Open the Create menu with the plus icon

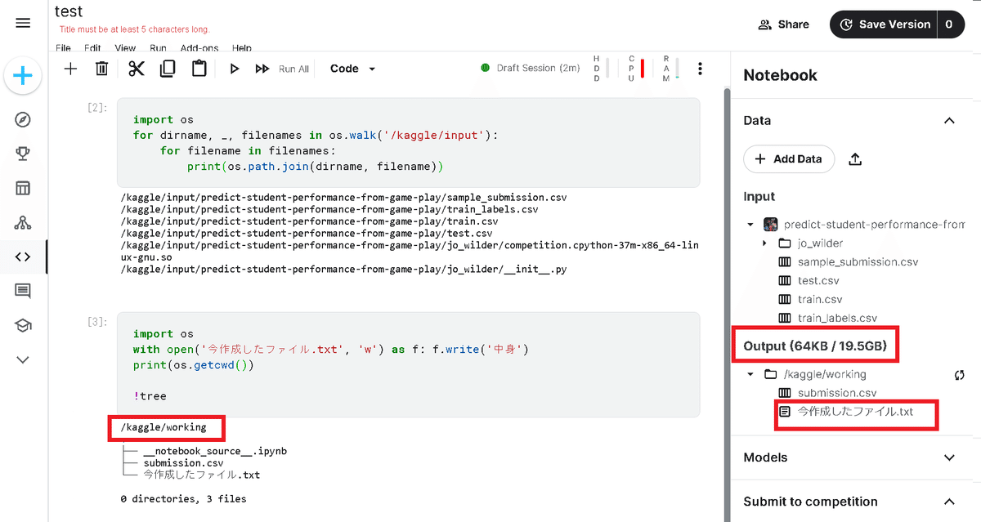coord(22,77)
